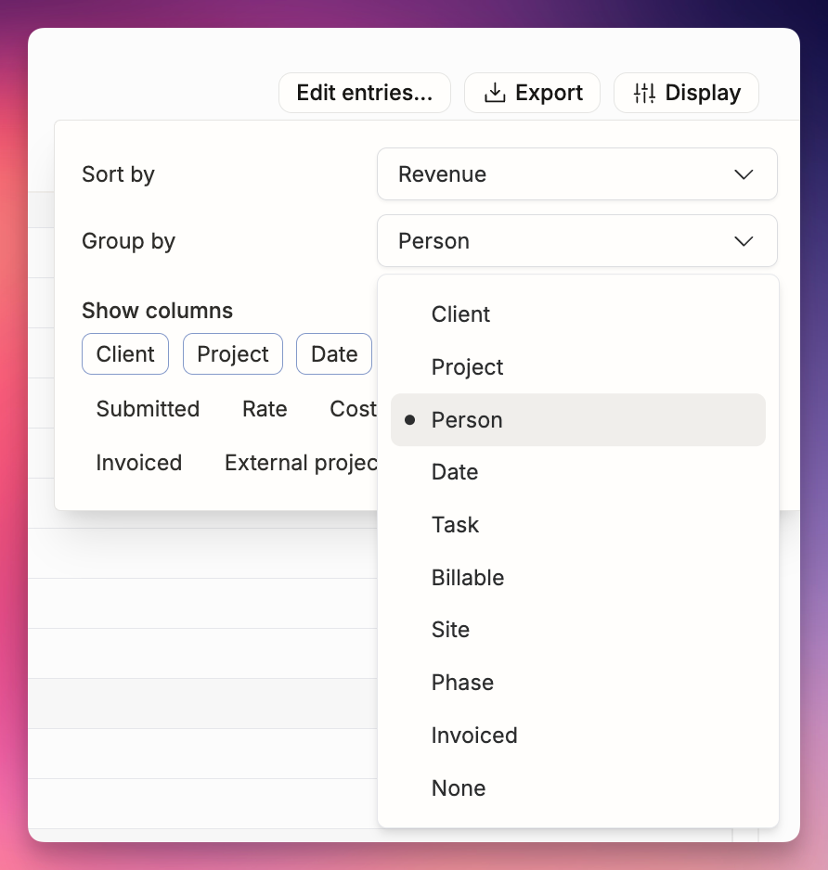Click the Export download icon
This screenshot has width=828, height=870.
click(x=494, y=93)
